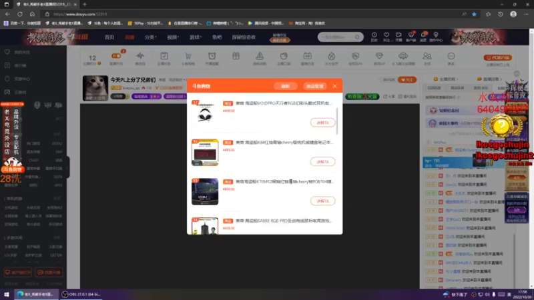Image resolution: width=534 pixels, height=300 pixels.
Task: Close the 斗鱼购物 popup
Action: 335,87
